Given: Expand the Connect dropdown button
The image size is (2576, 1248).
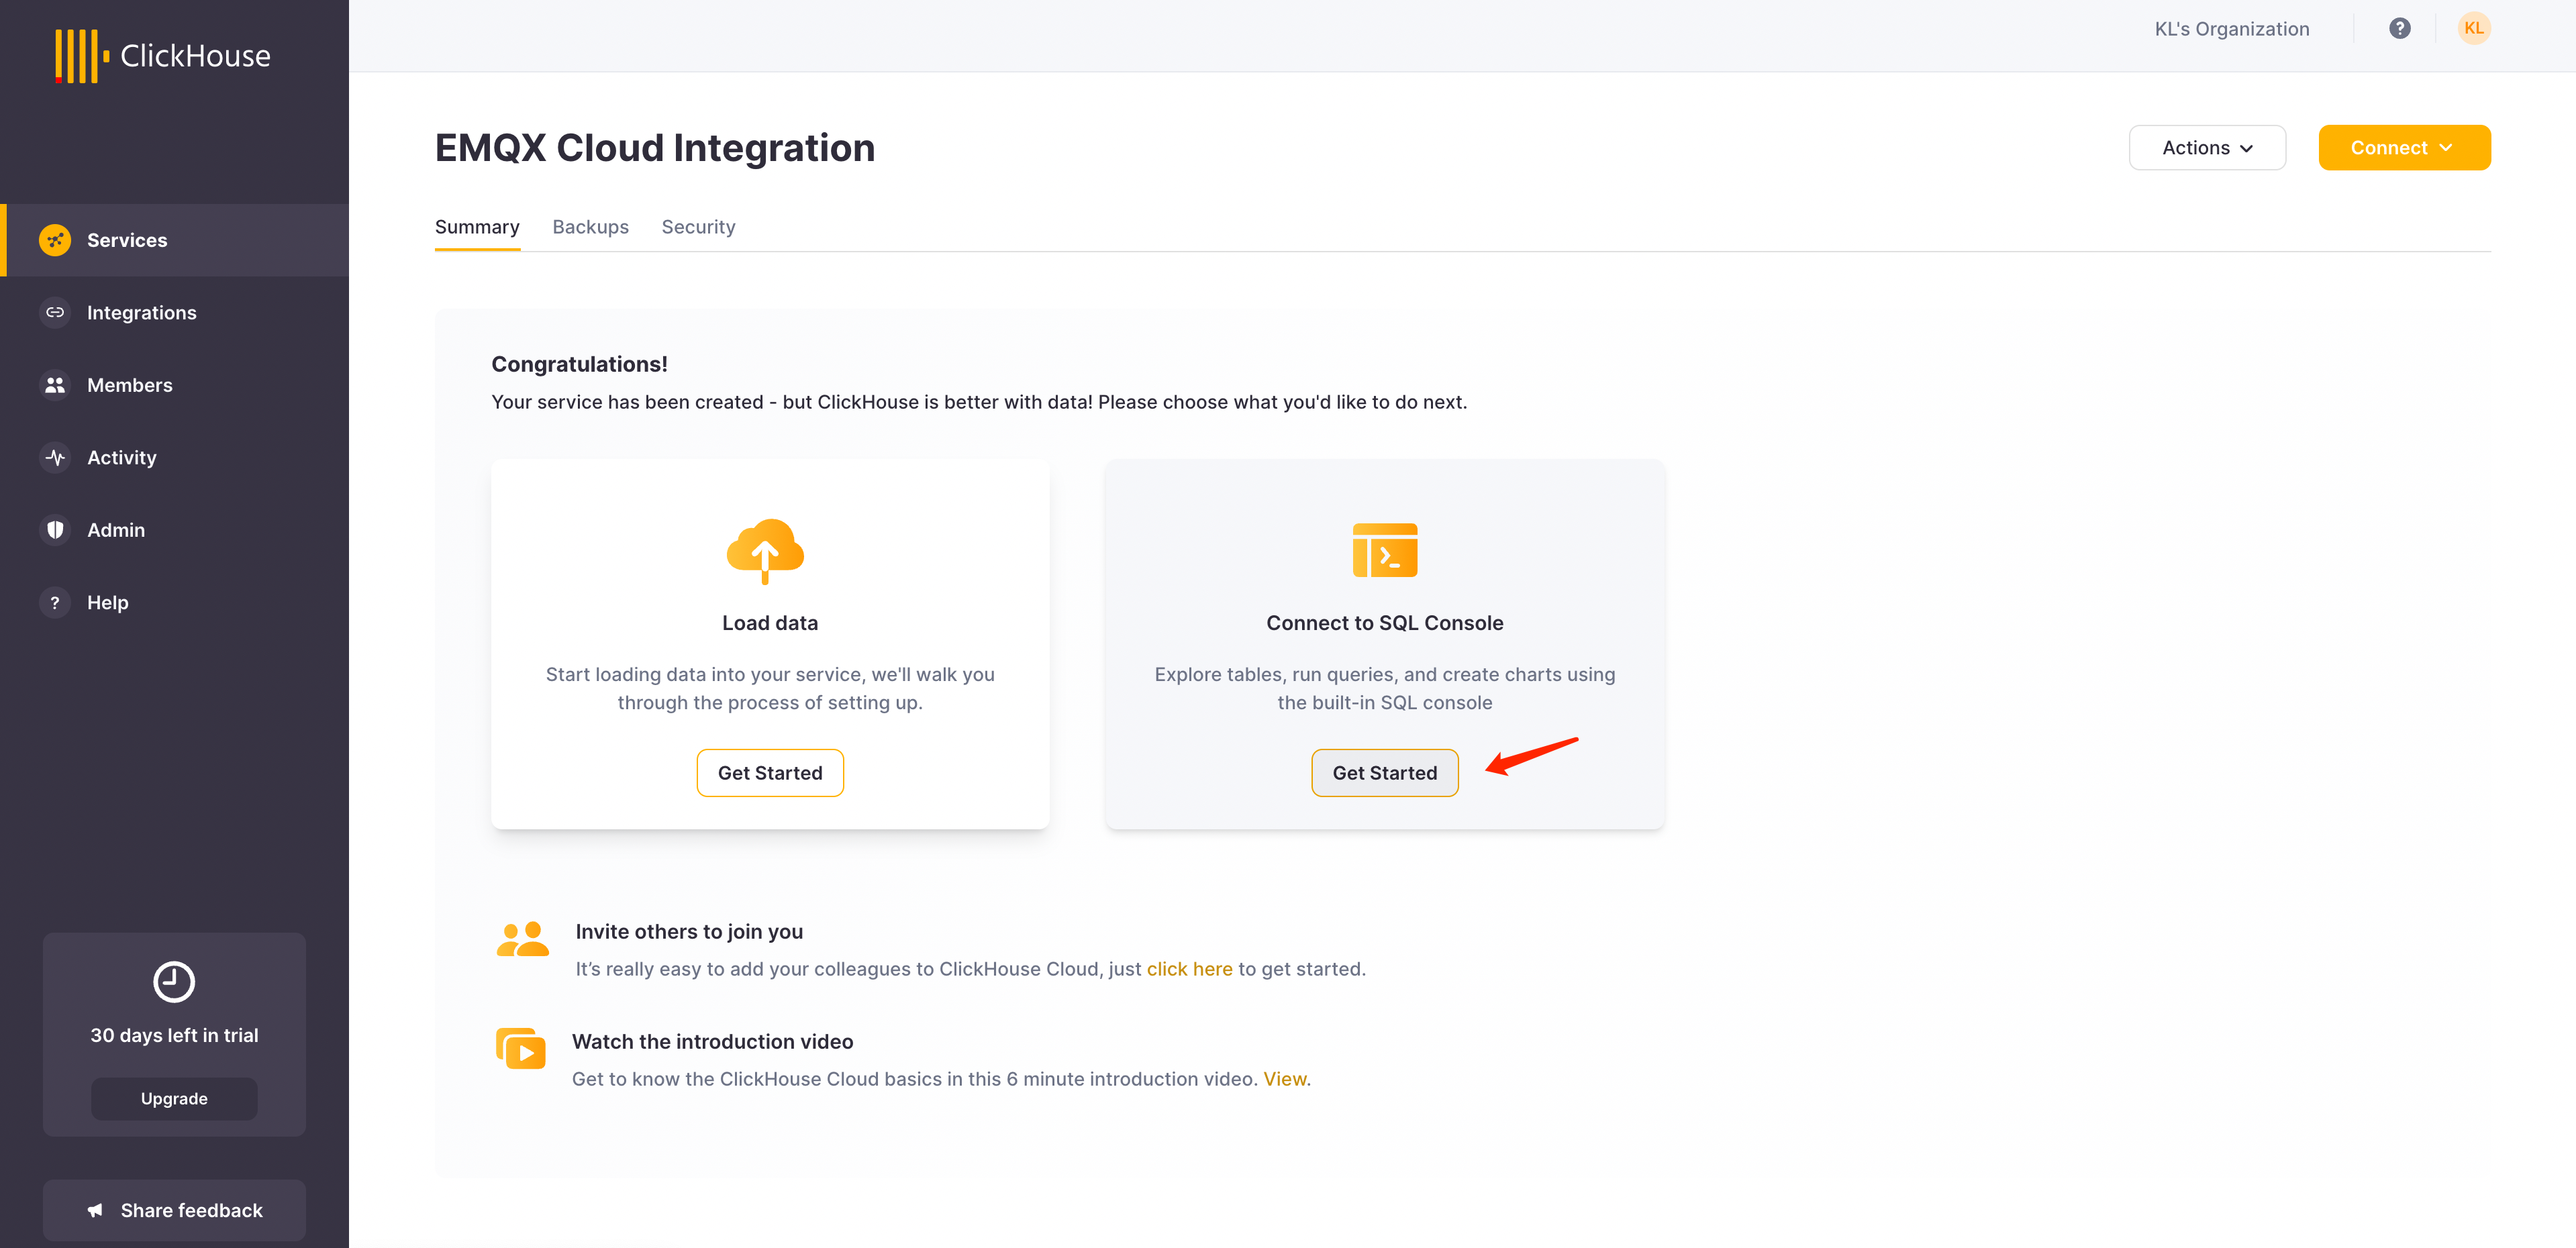Looking at the screenshot, I should pos(2404,146).
